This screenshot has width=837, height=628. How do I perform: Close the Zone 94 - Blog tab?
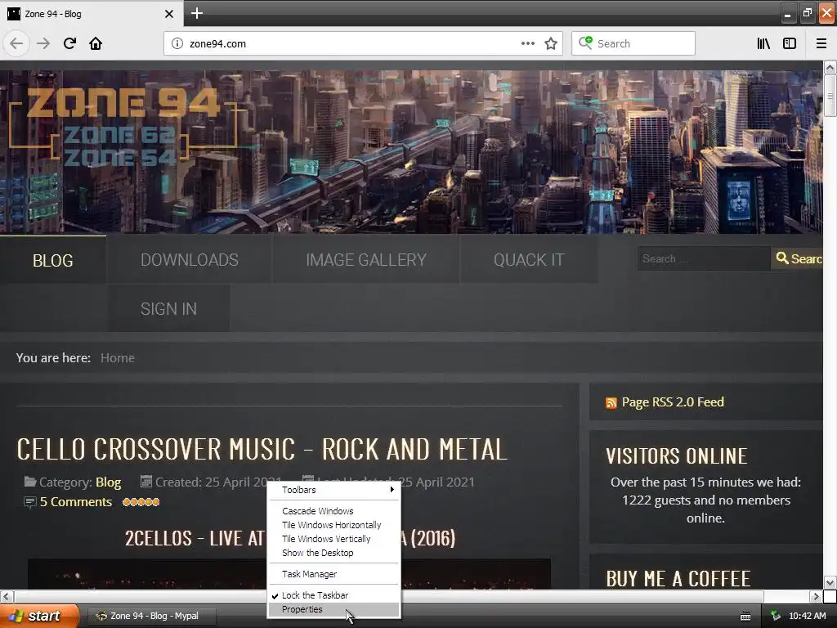168,14
